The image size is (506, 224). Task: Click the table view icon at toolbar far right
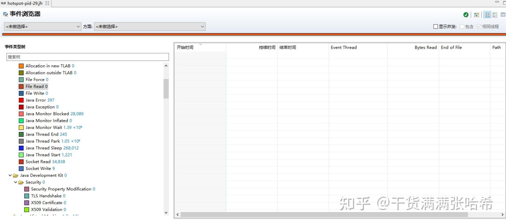click(x=503, y=14)
